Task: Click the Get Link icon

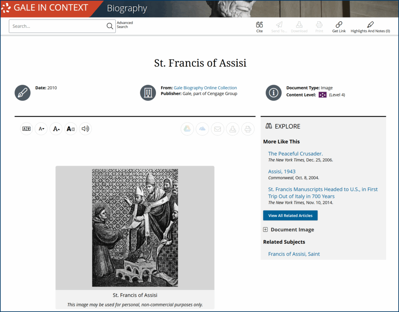Action: click(x=339, y=27)
